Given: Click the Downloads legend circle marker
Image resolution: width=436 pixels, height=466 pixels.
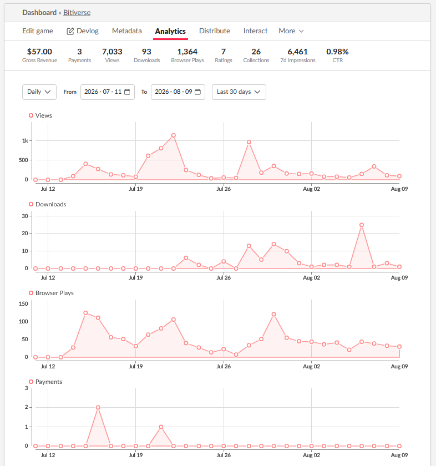Looking at the screenshot, I should (x=31, y=204).
